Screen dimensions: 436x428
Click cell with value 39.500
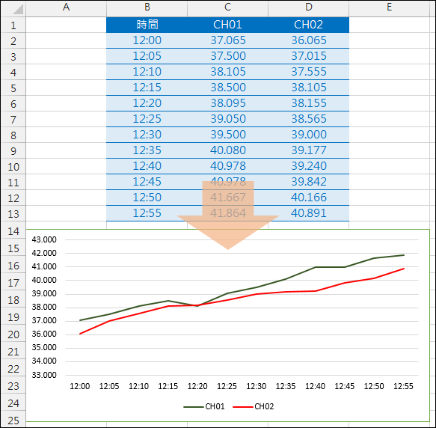click(x=228, y=135)
